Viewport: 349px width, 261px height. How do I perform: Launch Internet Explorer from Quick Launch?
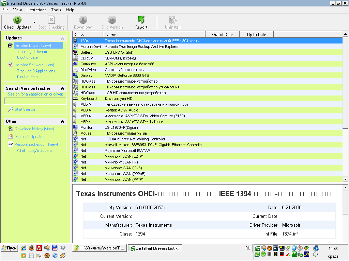24,248
